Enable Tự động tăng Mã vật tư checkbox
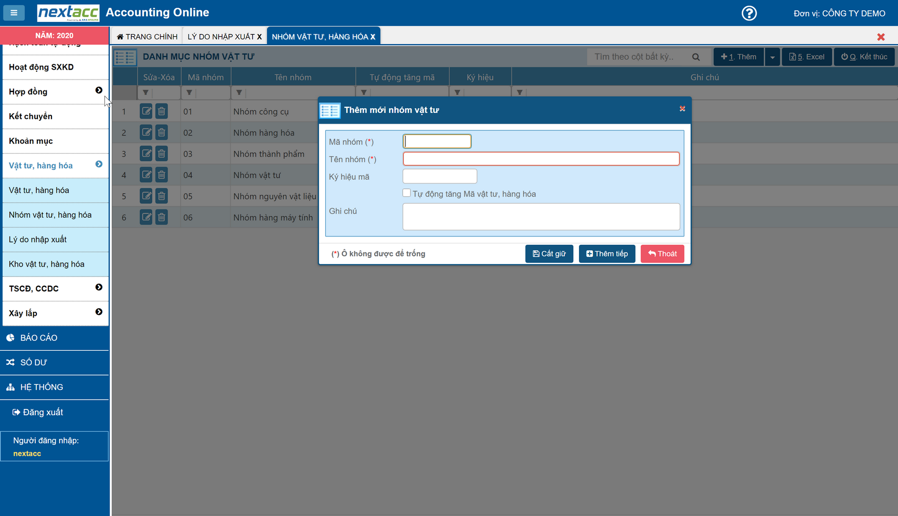898x516 pixels. pos(406,193)
